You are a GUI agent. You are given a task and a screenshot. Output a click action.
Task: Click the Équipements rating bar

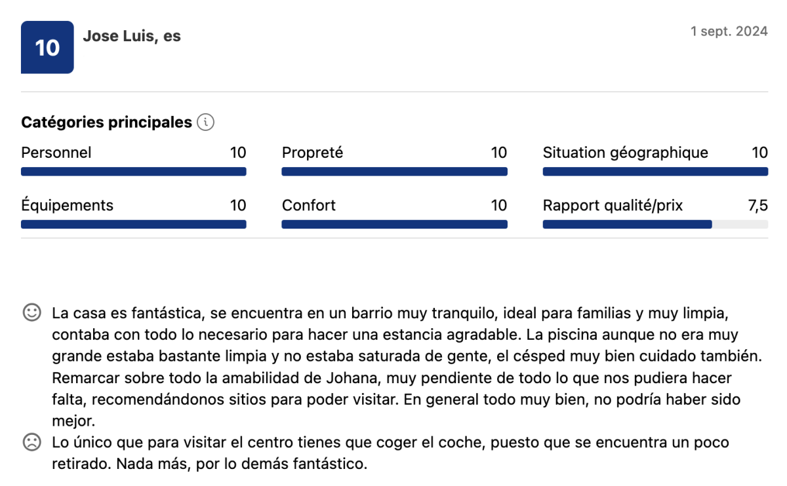[134, 224]
